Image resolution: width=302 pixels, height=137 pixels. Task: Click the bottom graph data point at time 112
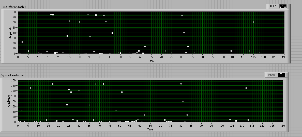coord(246,88)
